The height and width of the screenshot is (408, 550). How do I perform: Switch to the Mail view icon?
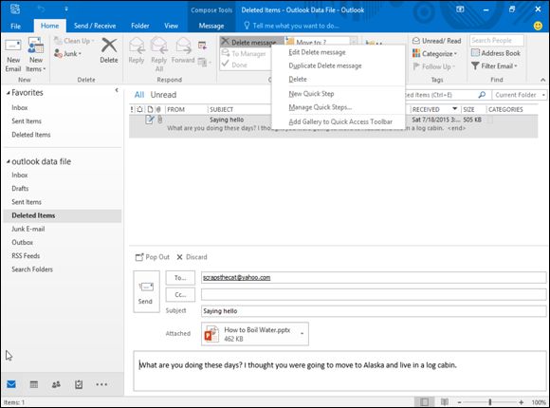pyautogui.click(x=11, y=384)
